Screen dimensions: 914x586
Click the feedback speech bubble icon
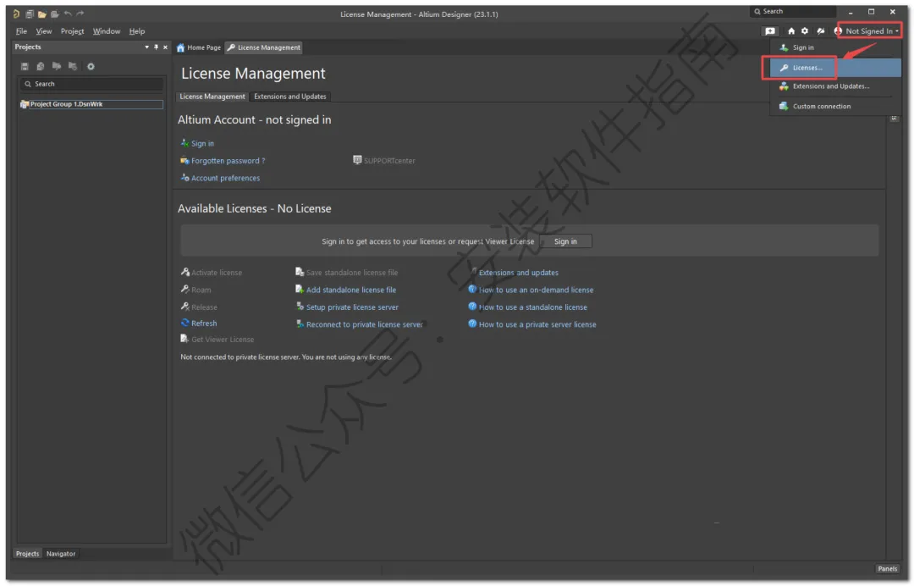(769, 30)
